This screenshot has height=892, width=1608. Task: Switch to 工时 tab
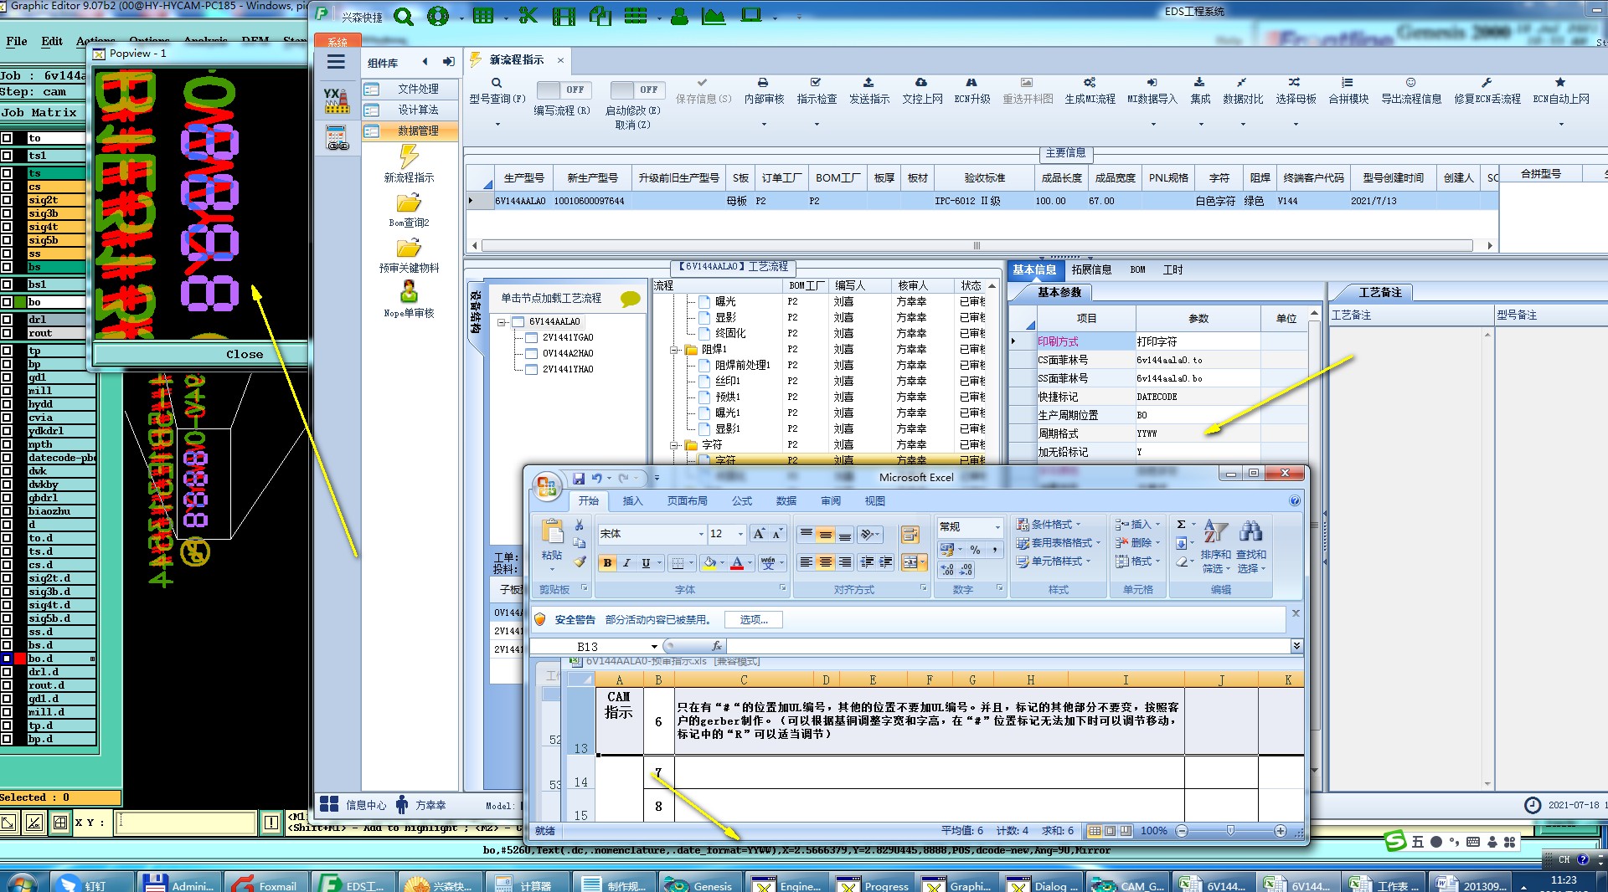(1172, 269)
